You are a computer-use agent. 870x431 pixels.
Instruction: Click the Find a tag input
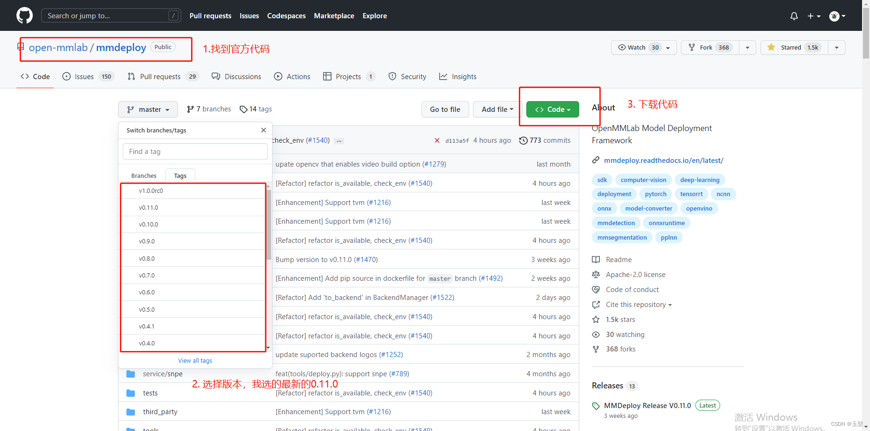[195, 152]
